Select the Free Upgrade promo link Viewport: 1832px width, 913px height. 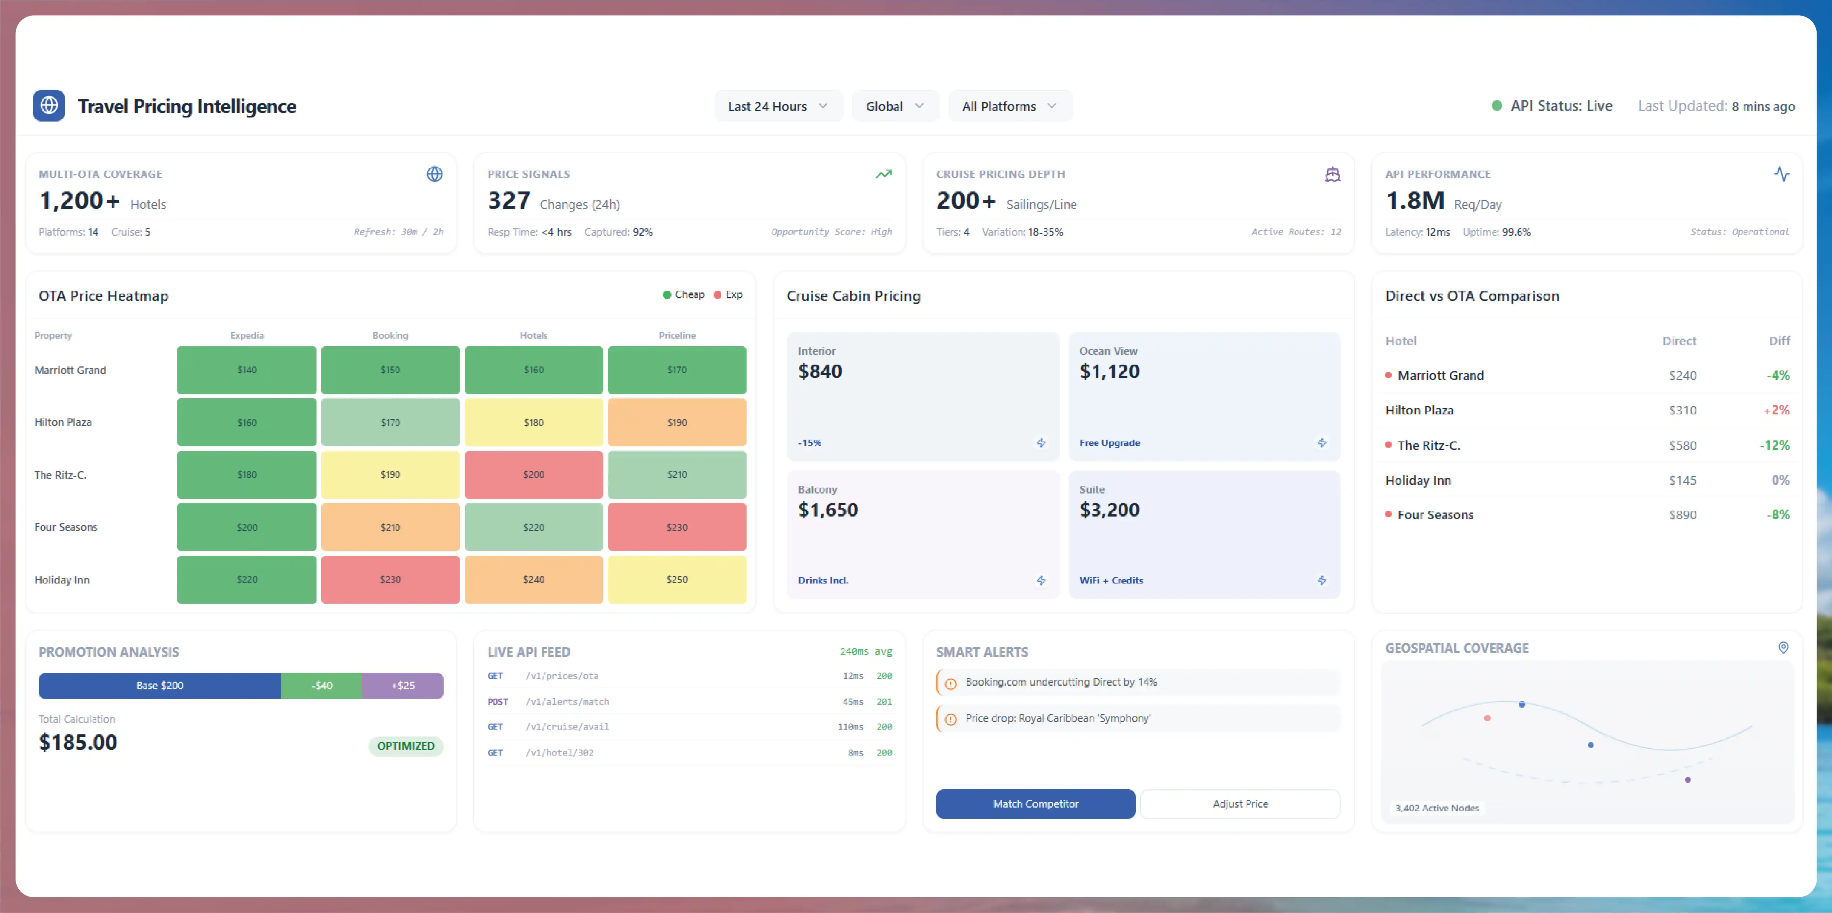(x=1110, y=443)
